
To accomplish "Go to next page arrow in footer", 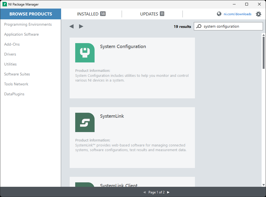I will [168, 192].
